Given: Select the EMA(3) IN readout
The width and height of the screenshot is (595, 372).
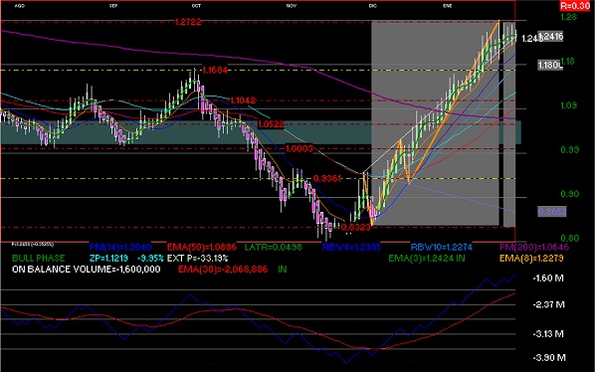Looking at the screenshot, I should point(427,259).
